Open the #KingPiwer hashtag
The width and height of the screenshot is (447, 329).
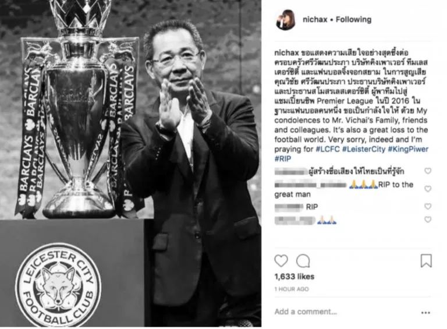click(x=408, y=149)
